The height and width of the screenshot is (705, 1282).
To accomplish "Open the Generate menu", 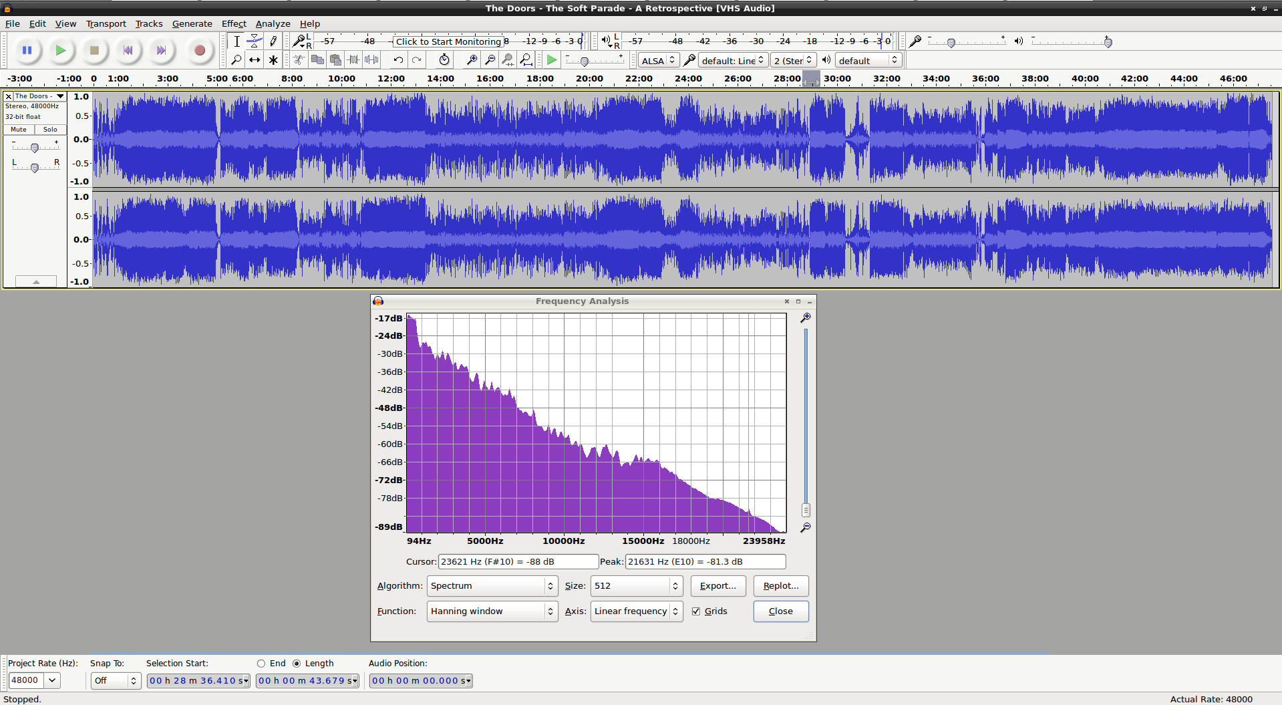I will click(192, 23).
